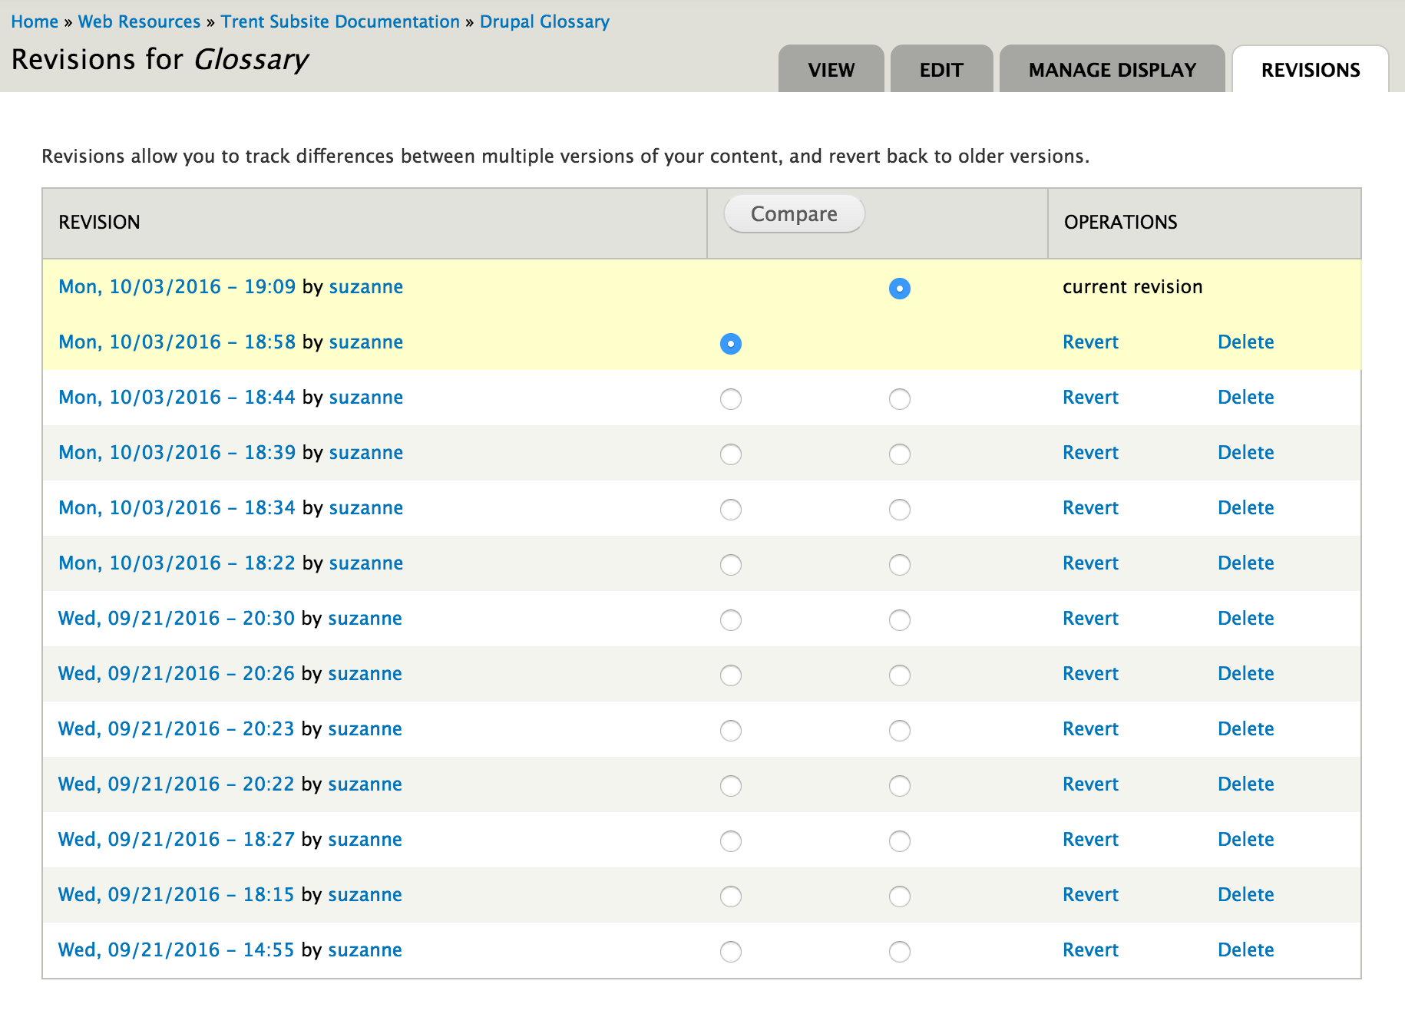Delete the 09/21/2016 18:27 revision
Image resolution: width=1405 pixels, height=1027 pixels.
1245,840
